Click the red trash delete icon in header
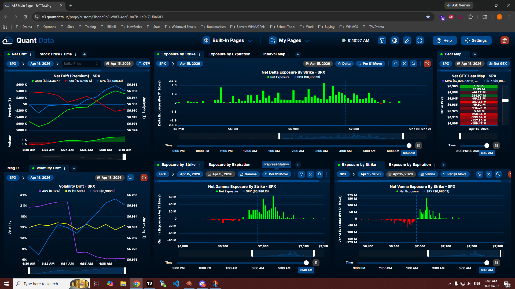Image resolution: width=515 pixels, height=289 pixels. click(x=504, y=40)
